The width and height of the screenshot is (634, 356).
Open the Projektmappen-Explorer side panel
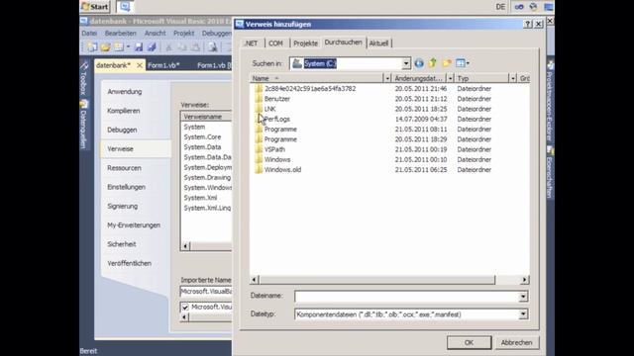click(x=550, y=101)
